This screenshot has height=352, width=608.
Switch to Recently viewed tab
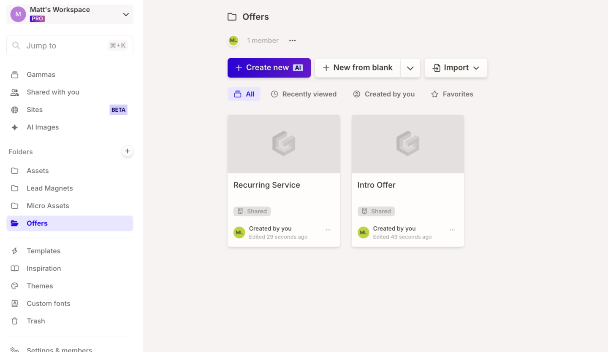(304, 94)
